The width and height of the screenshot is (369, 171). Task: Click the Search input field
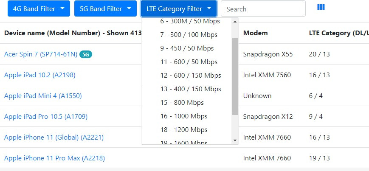tap(263, 9)
